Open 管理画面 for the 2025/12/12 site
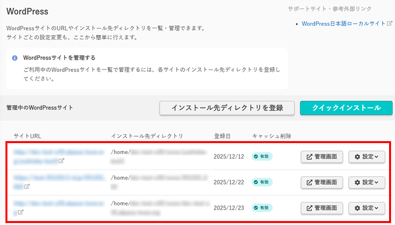 click(x=321, y=156)
